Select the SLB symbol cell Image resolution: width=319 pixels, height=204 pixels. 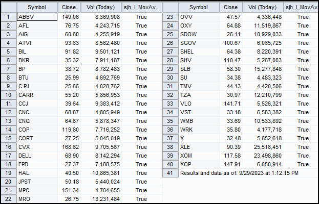click(199, 69)
